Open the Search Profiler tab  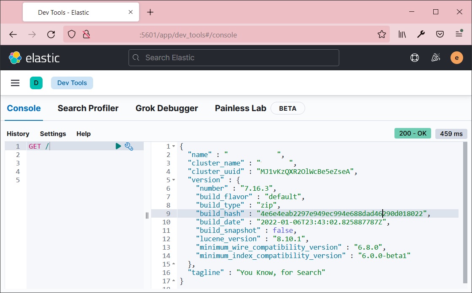pos(88,108)
